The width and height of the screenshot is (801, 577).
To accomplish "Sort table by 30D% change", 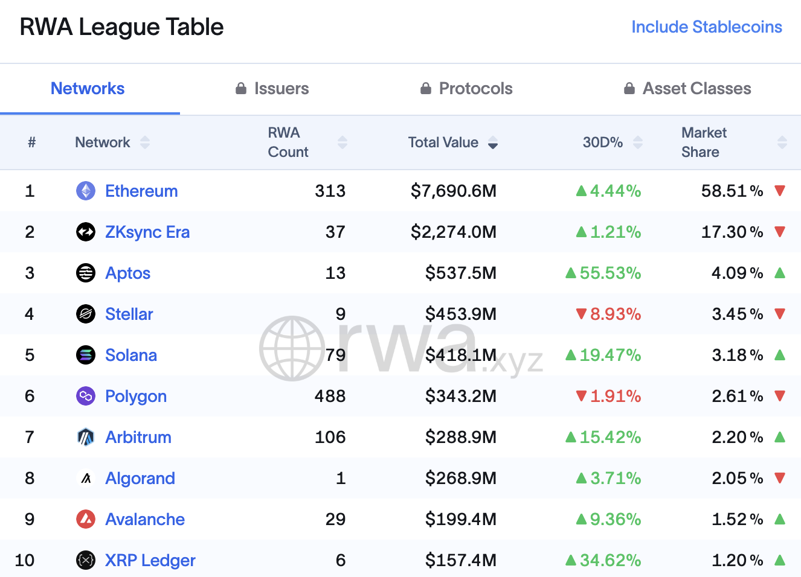I will tap(638, 142).
